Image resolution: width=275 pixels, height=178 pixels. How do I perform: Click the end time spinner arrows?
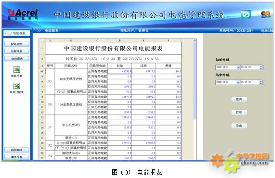[261, 82]
